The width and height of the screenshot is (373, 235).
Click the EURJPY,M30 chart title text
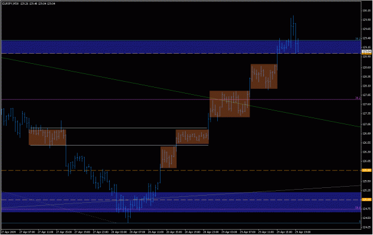[10, 4]
